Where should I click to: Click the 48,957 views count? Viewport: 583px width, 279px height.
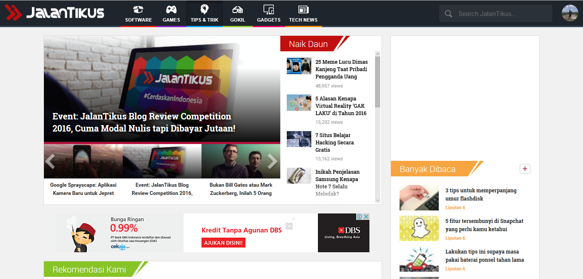pyautogui.click(x=329, y=86)
